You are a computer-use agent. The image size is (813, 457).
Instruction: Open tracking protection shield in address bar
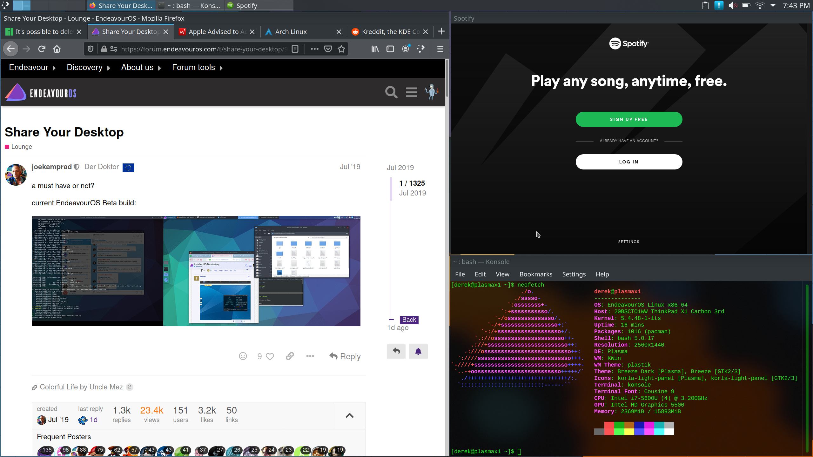(91, 49)
